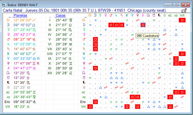Select the South Node glyph in the Planetas list

pos(8,78)
